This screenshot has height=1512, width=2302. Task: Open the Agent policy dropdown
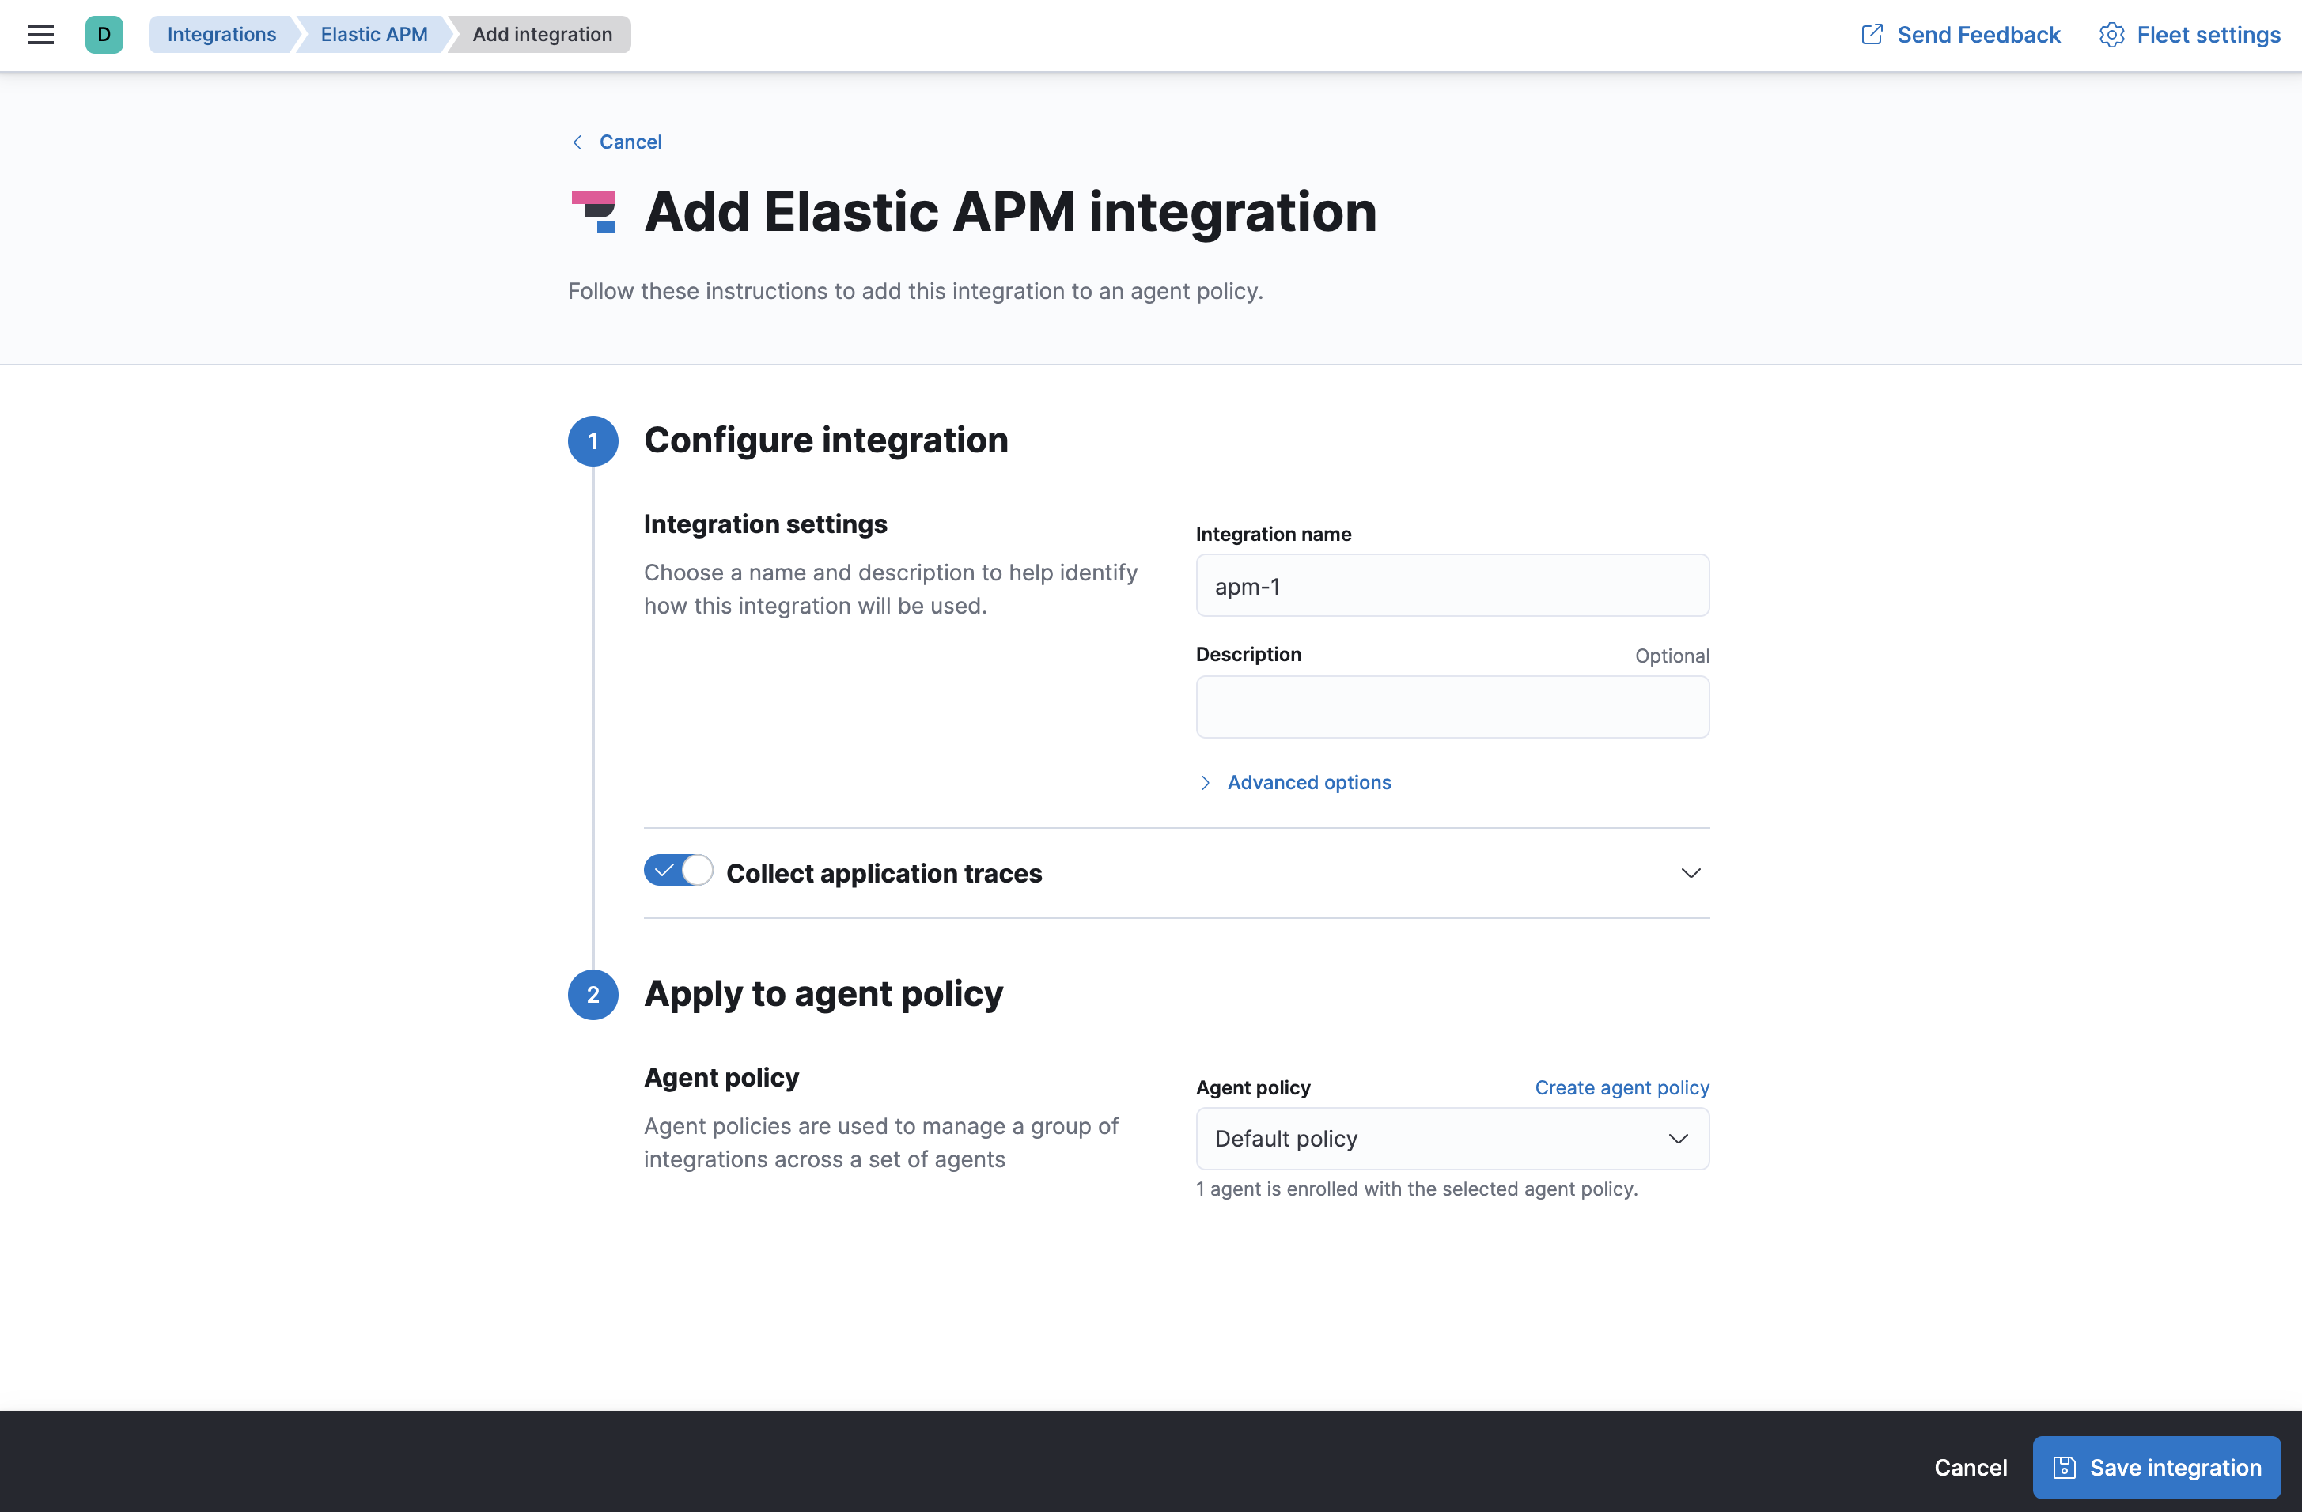[1451, 1139]
